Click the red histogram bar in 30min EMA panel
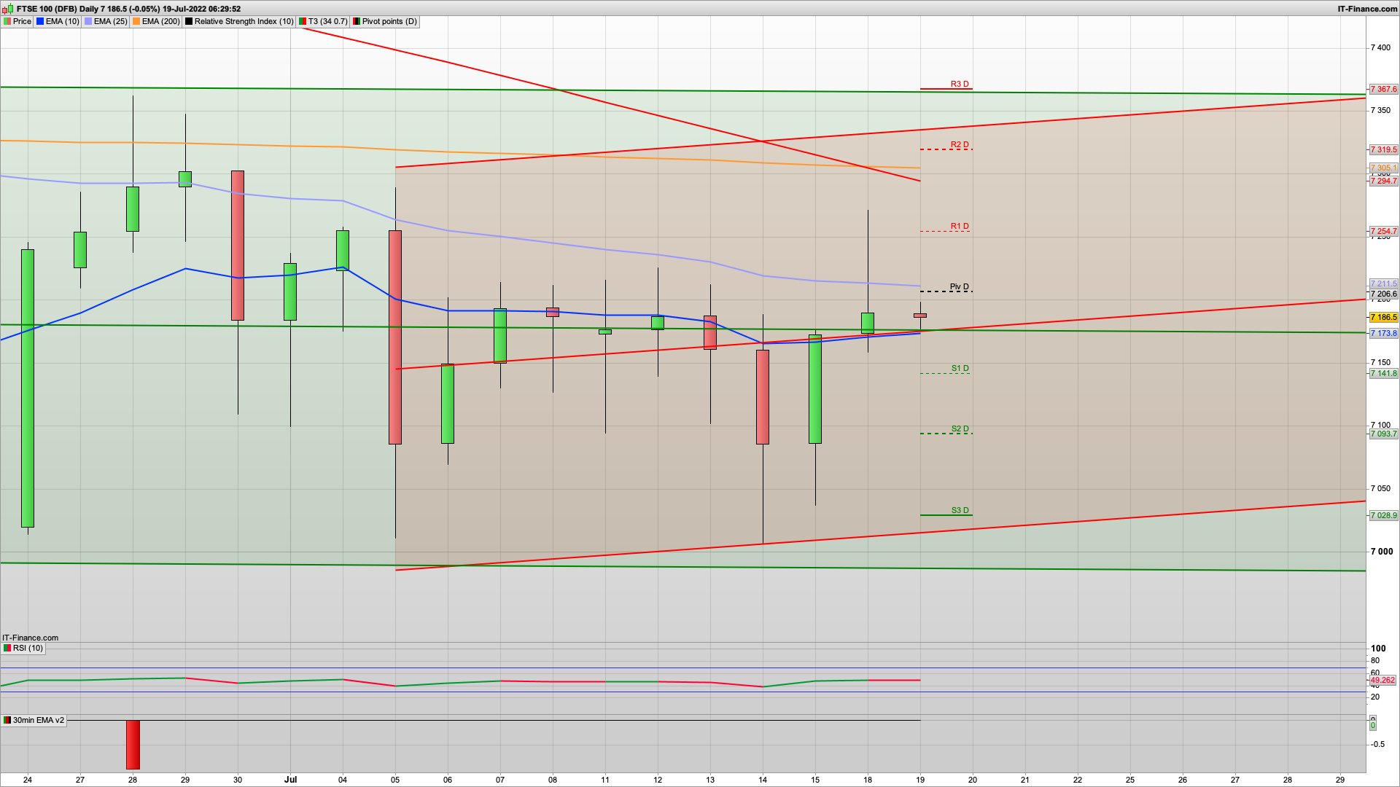 tap(133, 745)
